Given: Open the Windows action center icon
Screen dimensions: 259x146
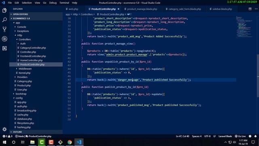Looking at the screenshot, I should pos(253,142).
